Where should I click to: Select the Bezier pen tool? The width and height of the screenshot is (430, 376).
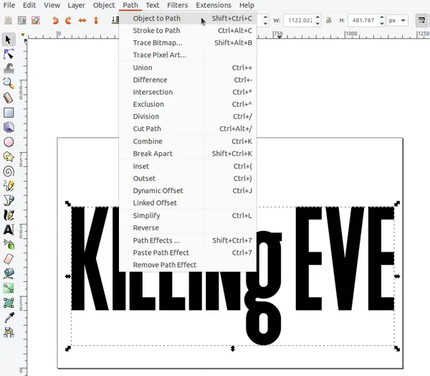9,200
